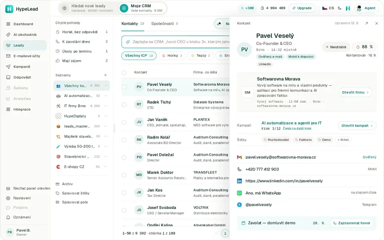Open Dashboard from the sidebar

point(23,24)
